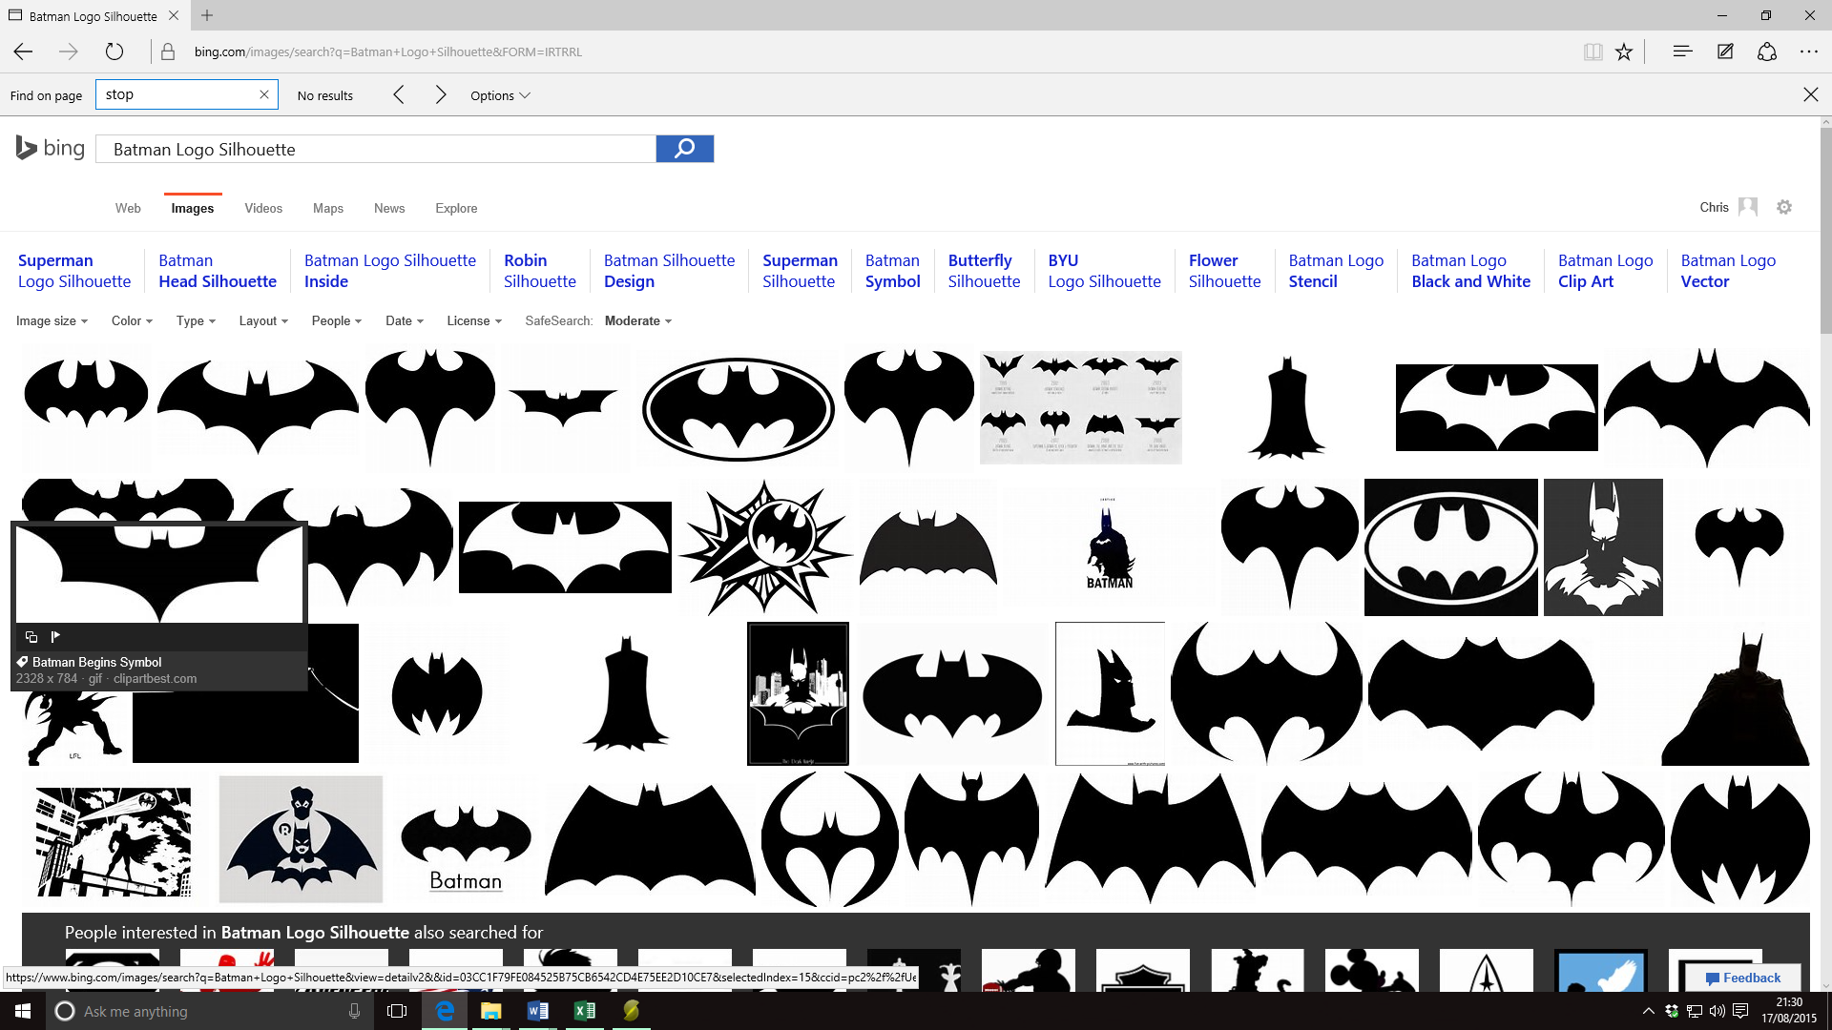Viewport: 1832px width, 1030px height.
Task: Make a web note pen icon
Action: point(1725,51)
